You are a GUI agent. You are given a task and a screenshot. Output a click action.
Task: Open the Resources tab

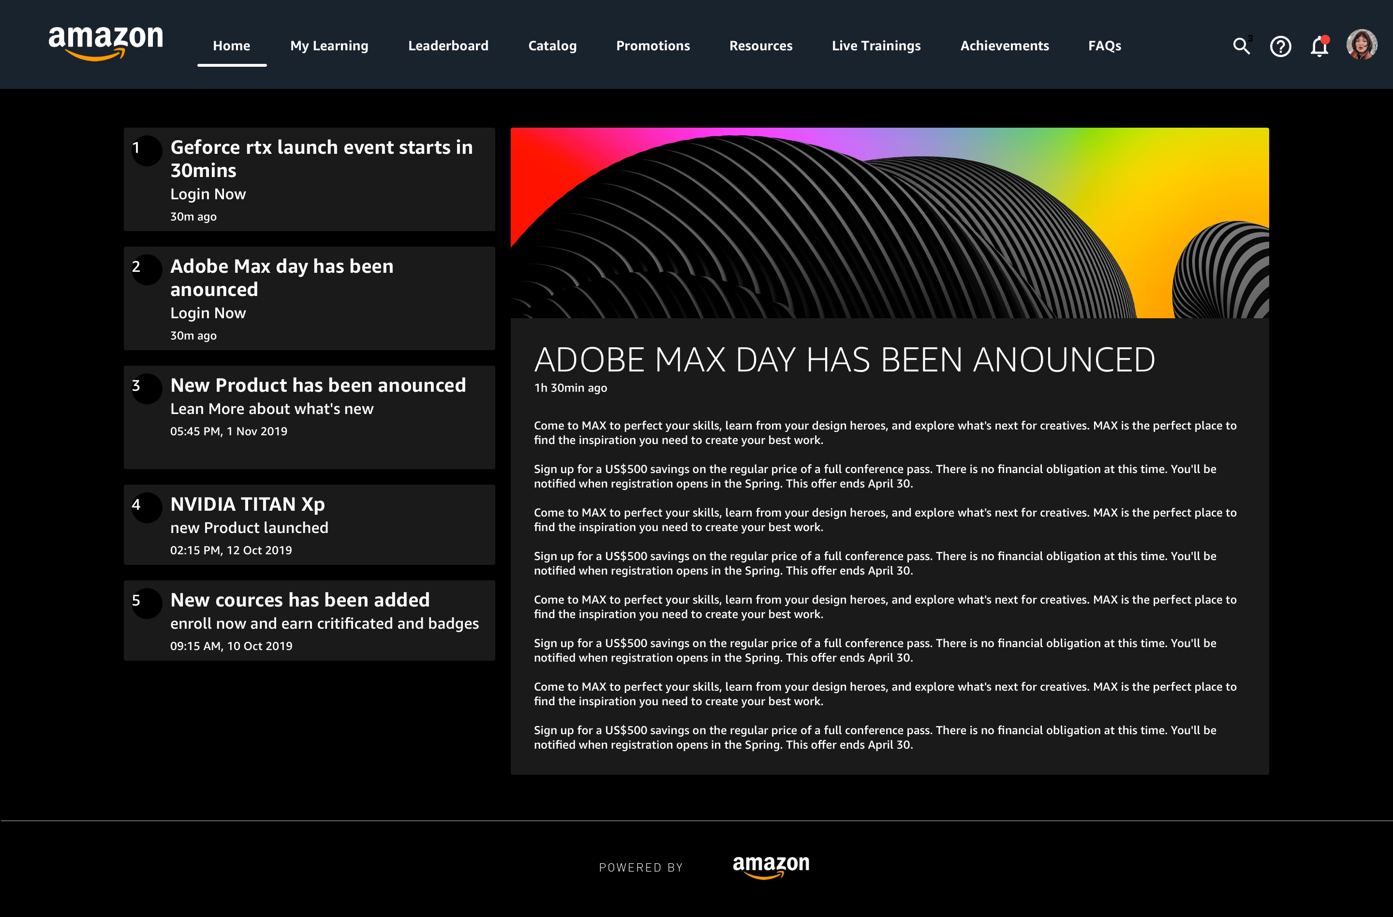[x=760, y=45]
